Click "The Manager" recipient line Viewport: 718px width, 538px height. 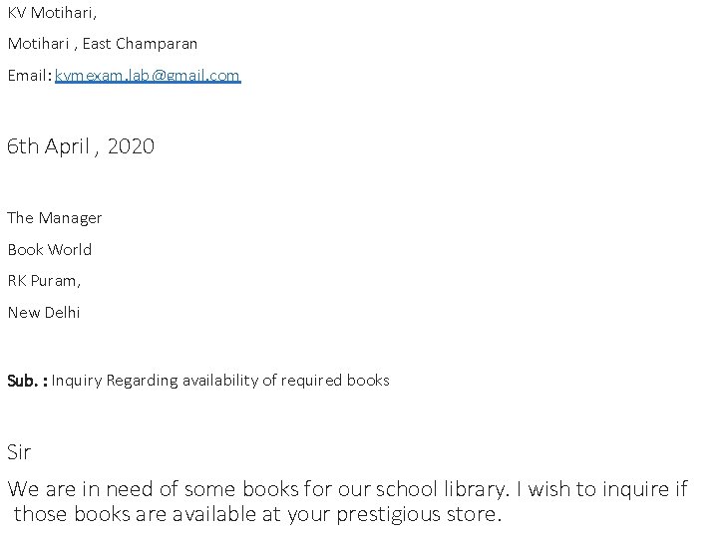pos(55,217)
